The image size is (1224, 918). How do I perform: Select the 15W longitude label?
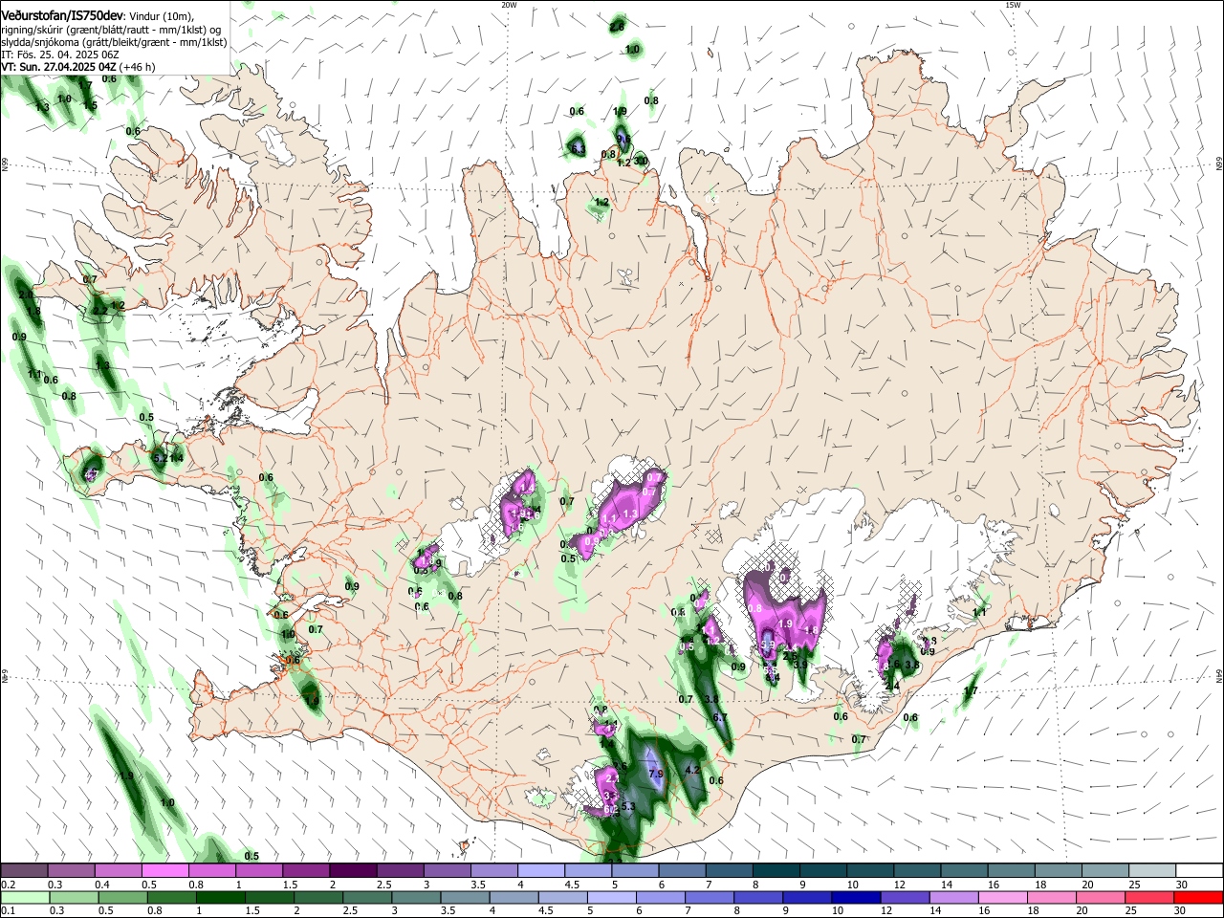click(1013, 5)
